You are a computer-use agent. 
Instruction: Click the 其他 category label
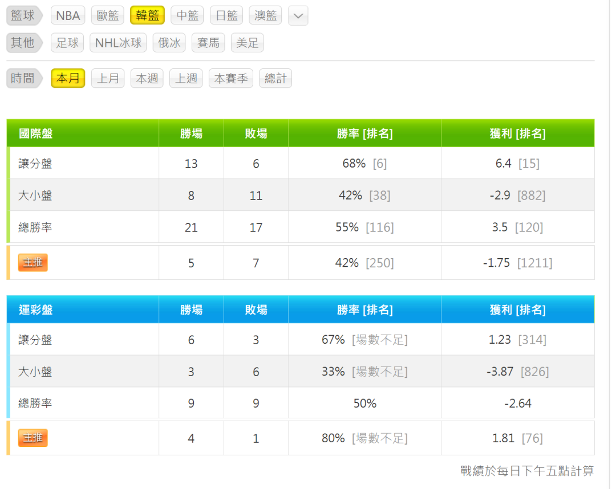point(24,43)
